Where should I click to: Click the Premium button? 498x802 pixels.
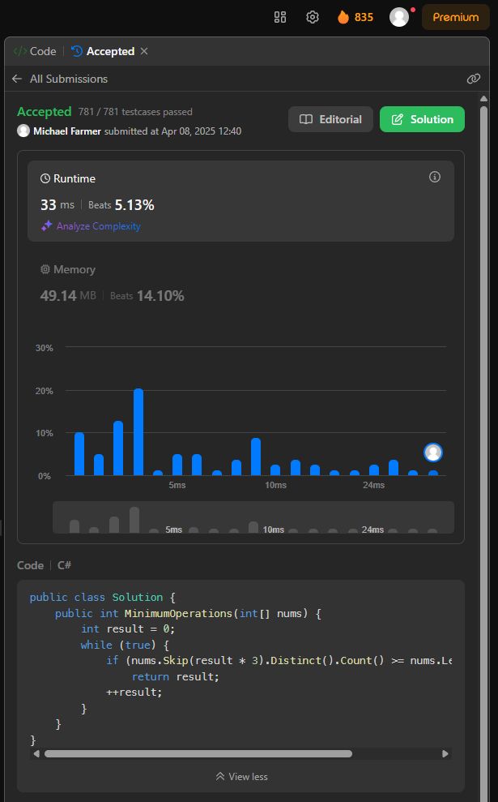[x=455, y=17]
